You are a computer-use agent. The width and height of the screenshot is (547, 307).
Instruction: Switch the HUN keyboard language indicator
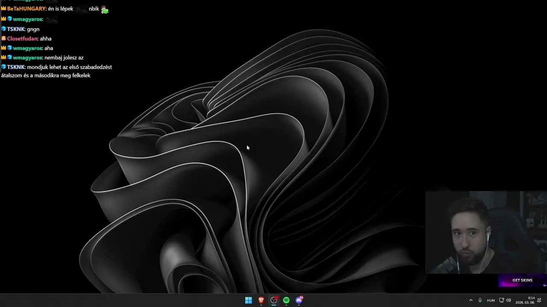click(491, 300)
